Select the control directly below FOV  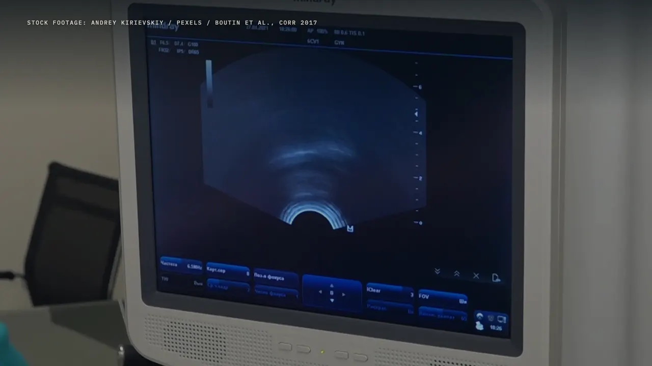(x=443, y=315)
